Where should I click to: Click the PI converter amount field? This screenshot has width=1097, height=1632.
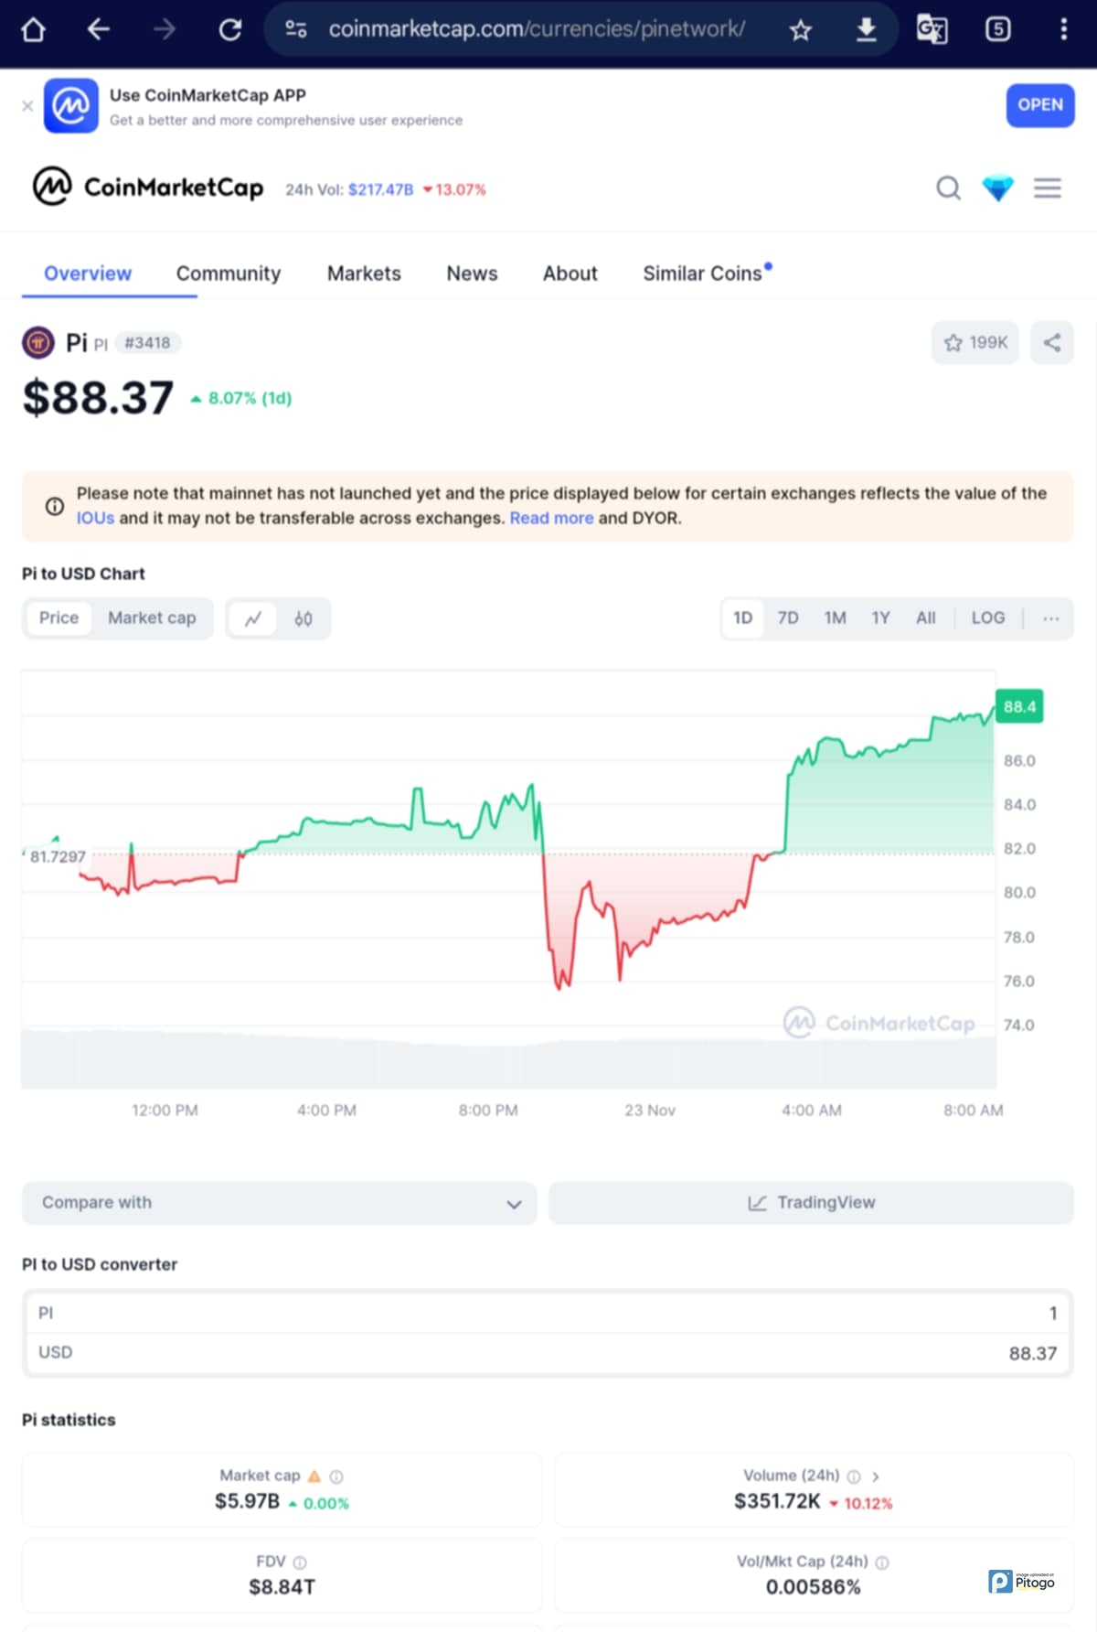pyautogui.click(x=548, y=1313)
